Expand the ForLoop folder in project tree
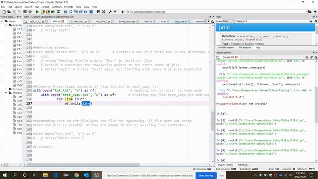This screenshot has width=318, height=179. [x=6, y=89]
